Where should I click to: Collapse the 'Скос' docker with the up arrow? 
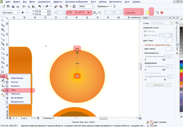(x=174, y=18)
